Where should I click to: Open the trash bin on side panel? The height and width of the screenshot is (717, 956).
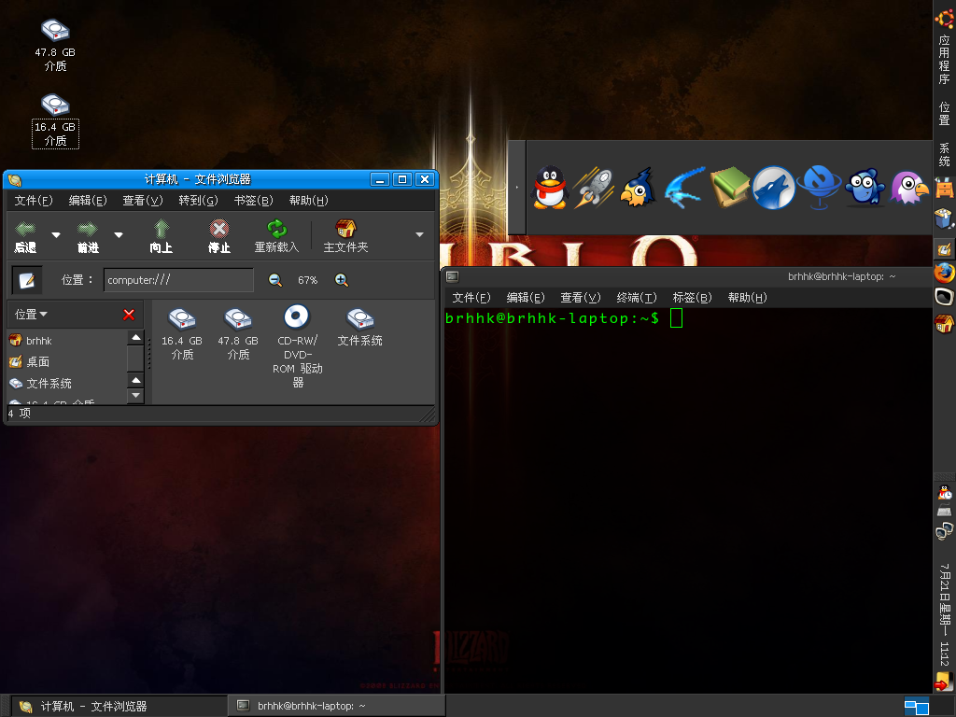pos(945,218)
